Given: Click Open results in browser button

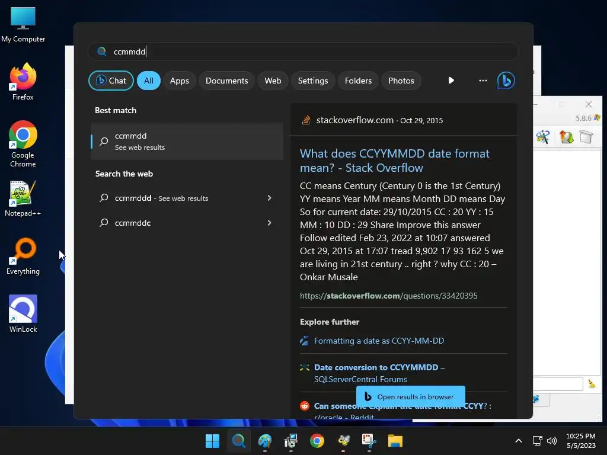Looking at the screenshot, I should coord(410,397).
